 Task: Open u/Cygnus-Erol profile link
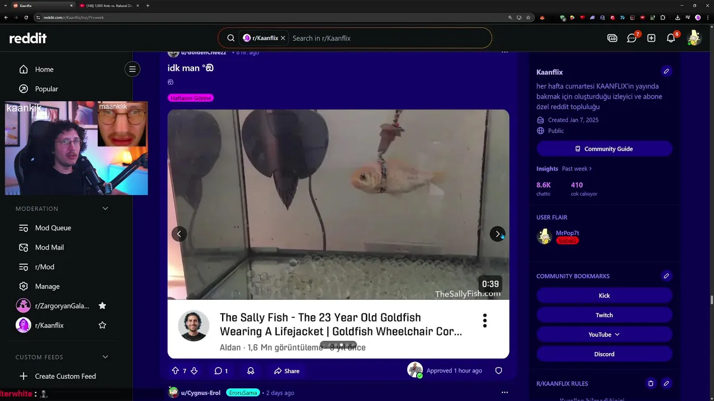point(200,393)
